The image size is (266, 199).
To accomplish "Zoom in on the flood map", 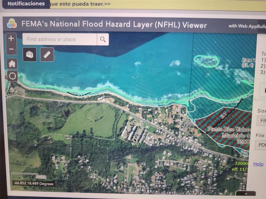I will coord(11,39).
